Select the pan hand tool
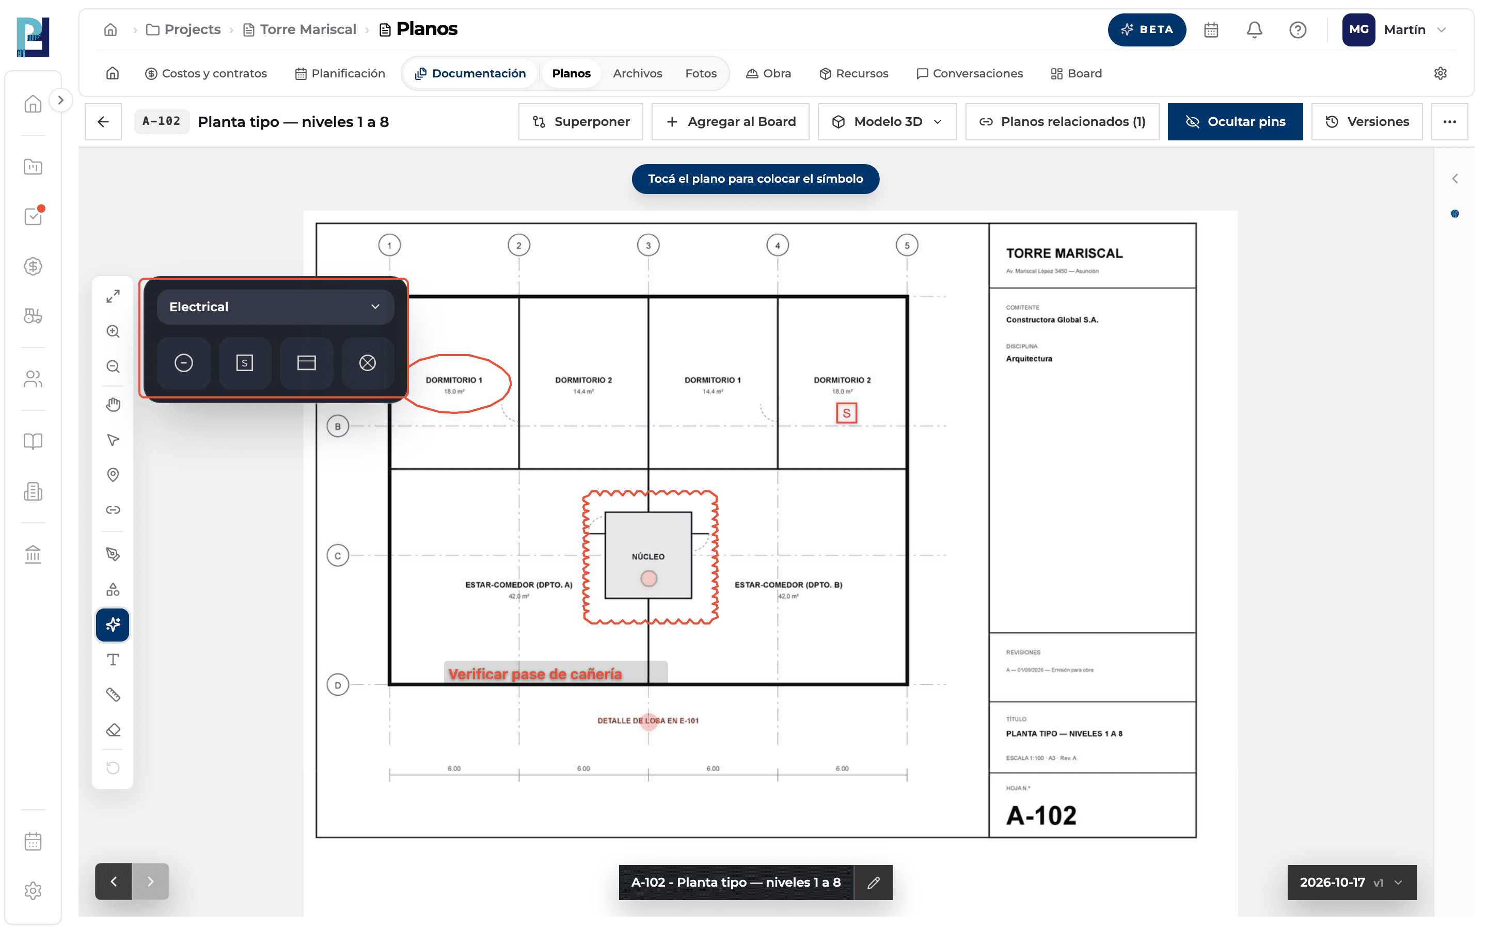This screenshot has height=929, width=1487. (113, 404)
